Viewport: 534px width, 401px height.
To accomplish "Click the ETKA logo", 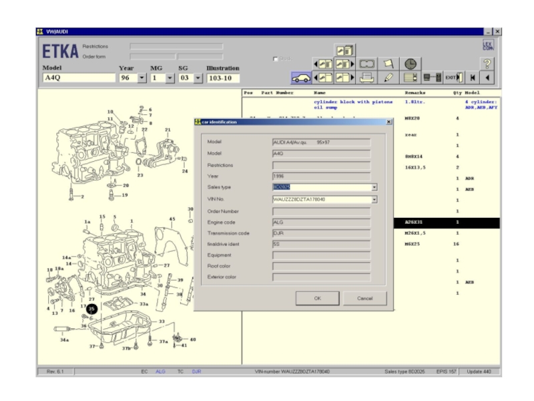I will pos(60,51).
